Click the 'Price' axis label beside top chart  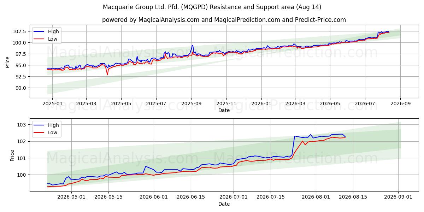point(7,62)
